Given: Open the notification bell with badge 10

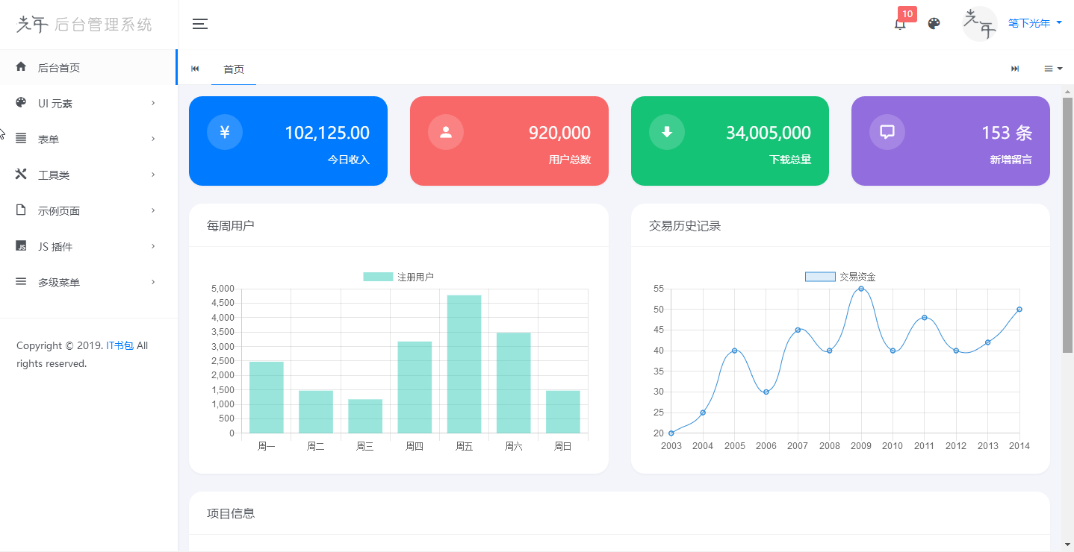Looking at the screenshot, I should pos(900,24).
